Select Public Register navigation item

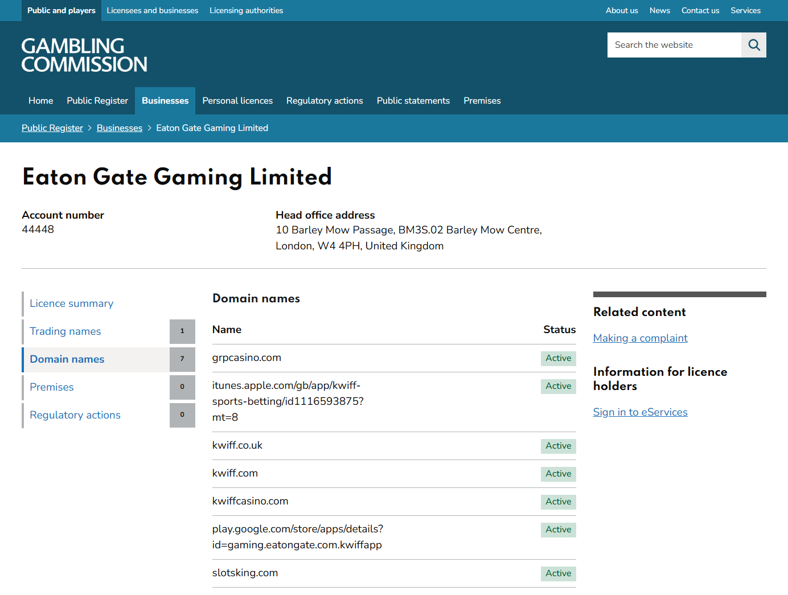tap(97, 101)
